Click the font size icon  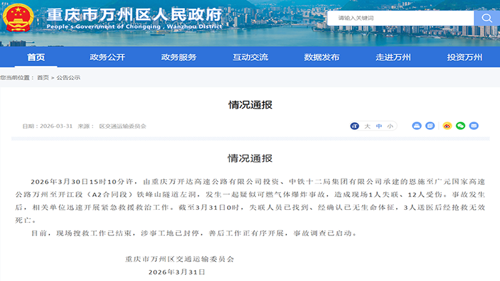[354, 126]
